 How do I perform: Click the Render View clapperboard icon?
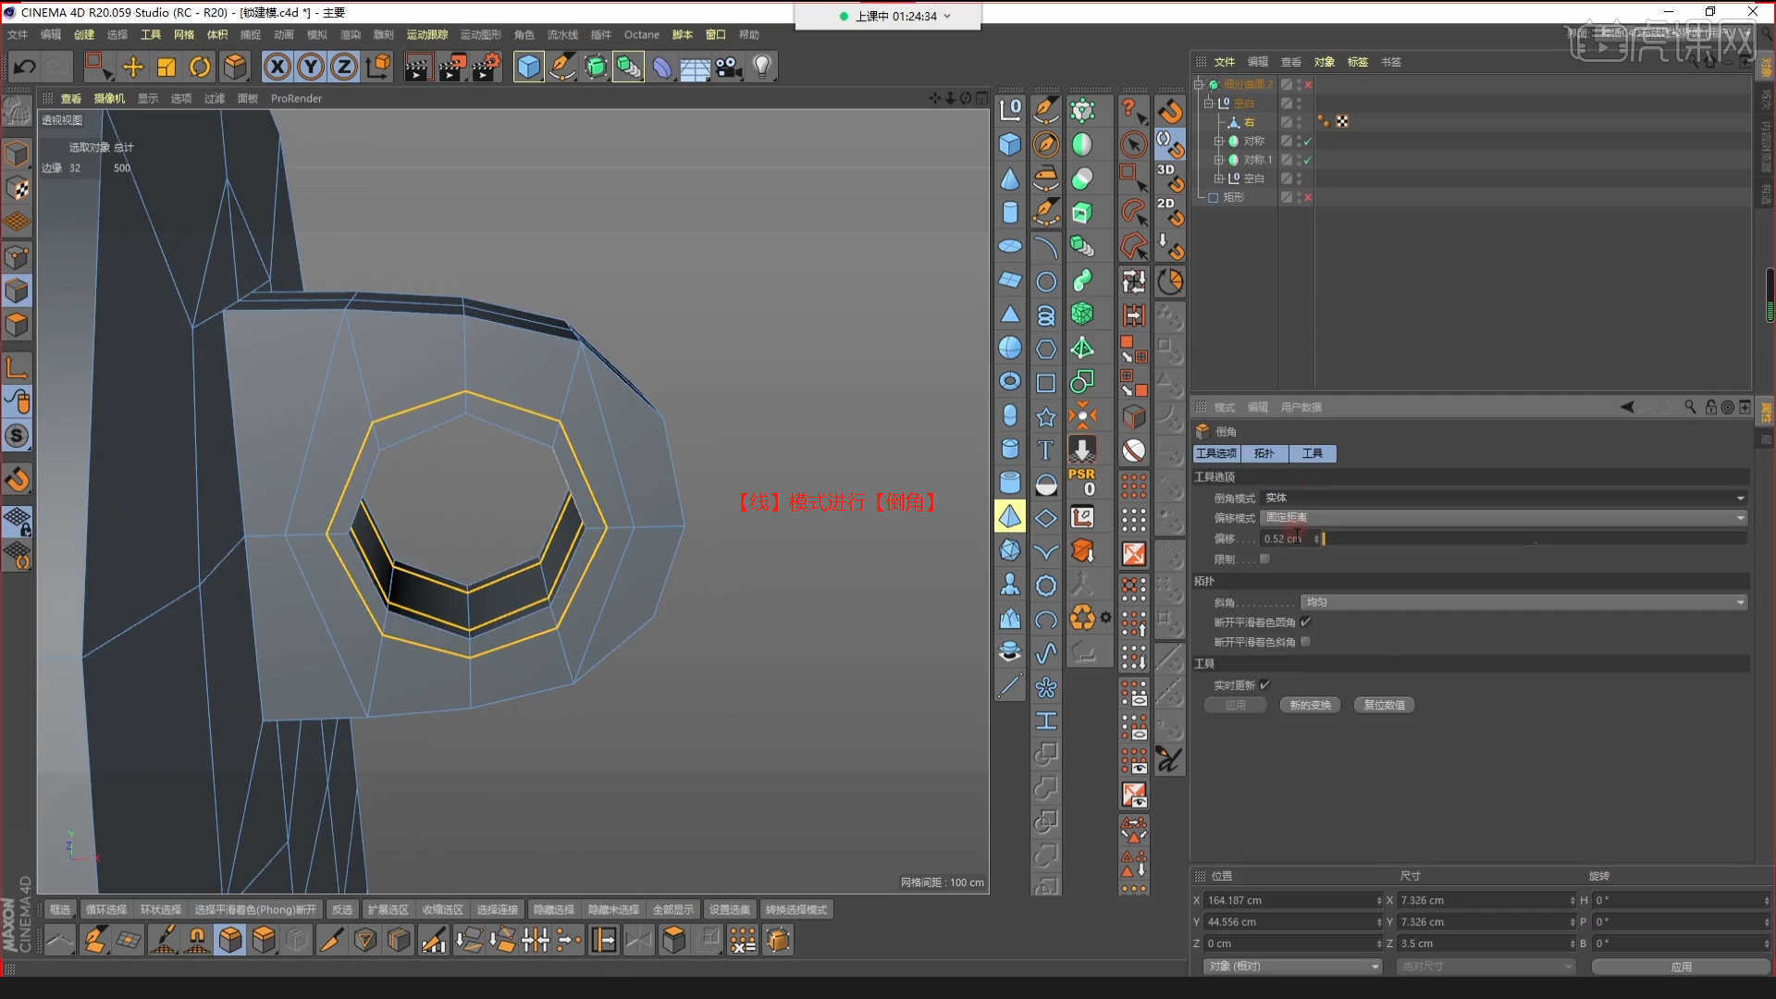(x=417, y=67)
